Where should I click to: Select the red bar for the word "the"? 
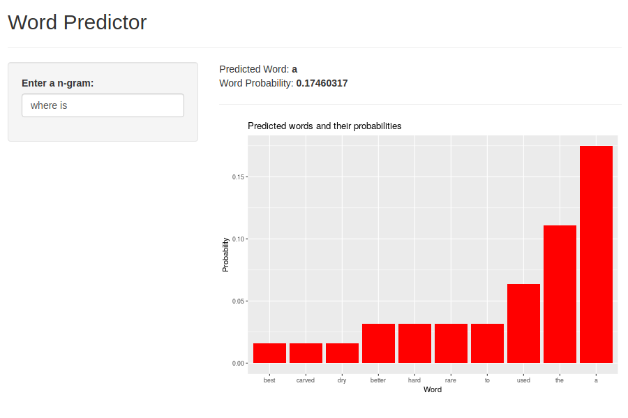coord(560,294)
